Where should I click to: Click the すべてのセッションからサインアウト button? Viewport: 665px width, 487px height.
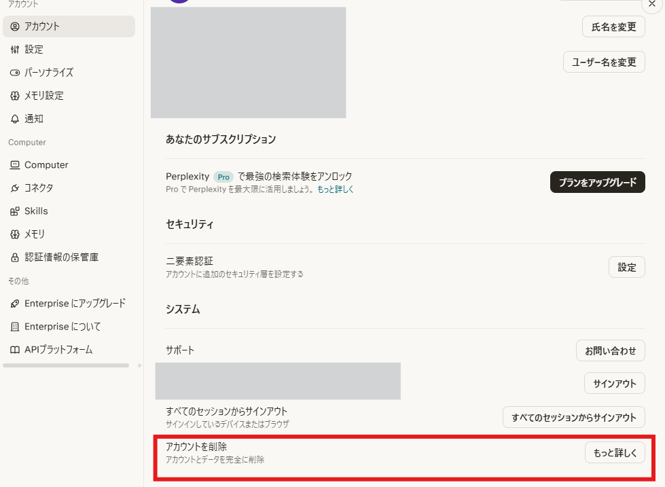(x=574, y=417)
